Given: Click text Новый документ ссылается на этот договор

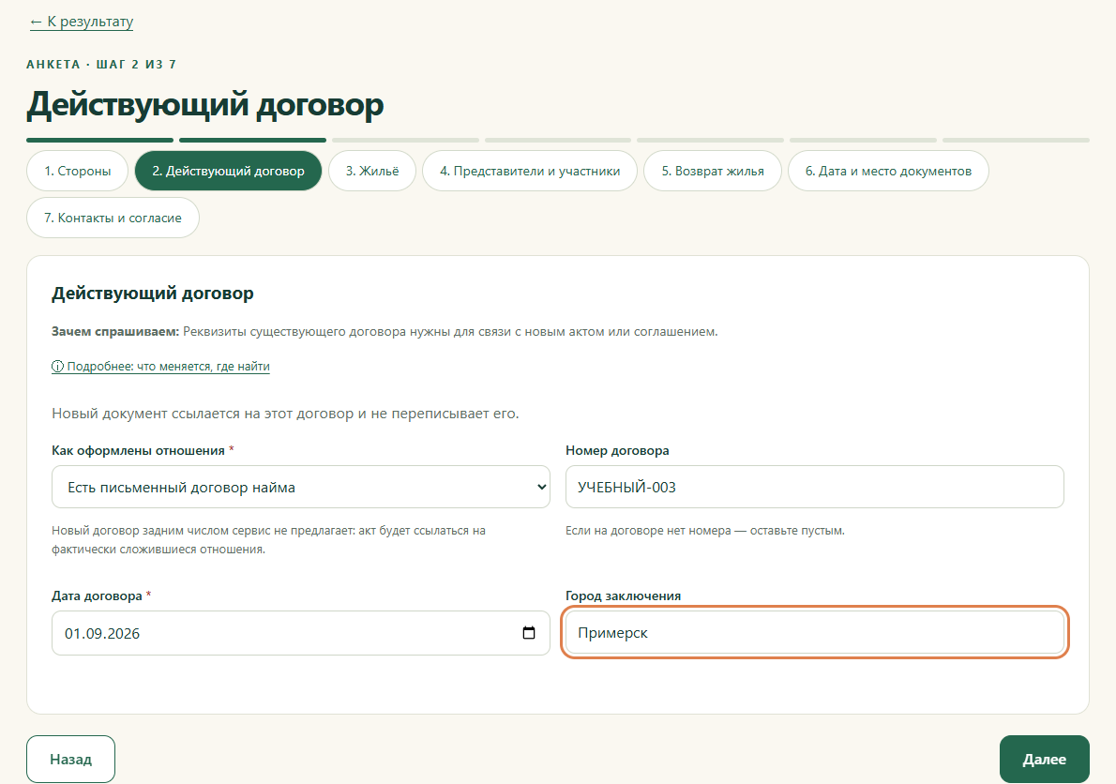Looking at the screenshot, I should (x=285, y=414).
